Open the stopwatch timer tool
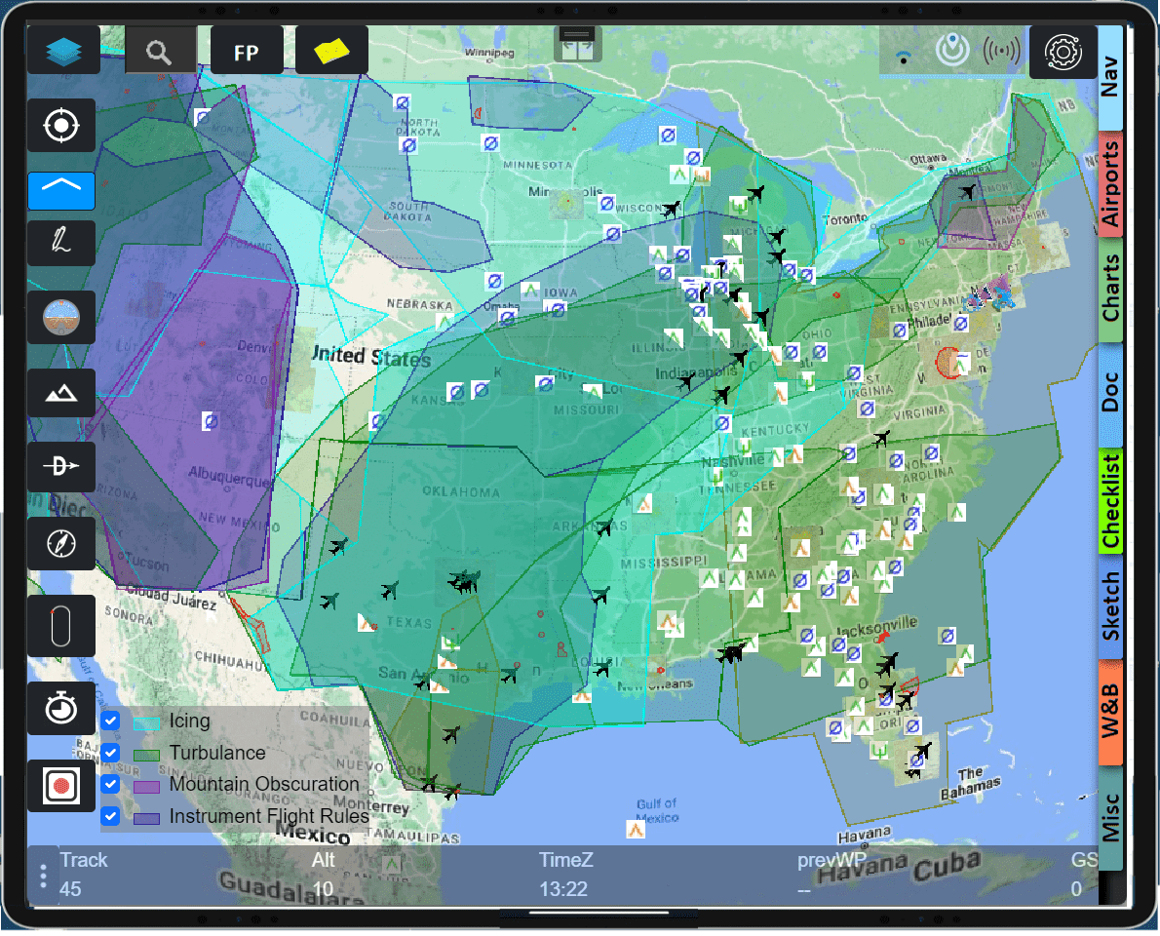This screenshot has height=936, width=1160. click(x=61, y=708)
